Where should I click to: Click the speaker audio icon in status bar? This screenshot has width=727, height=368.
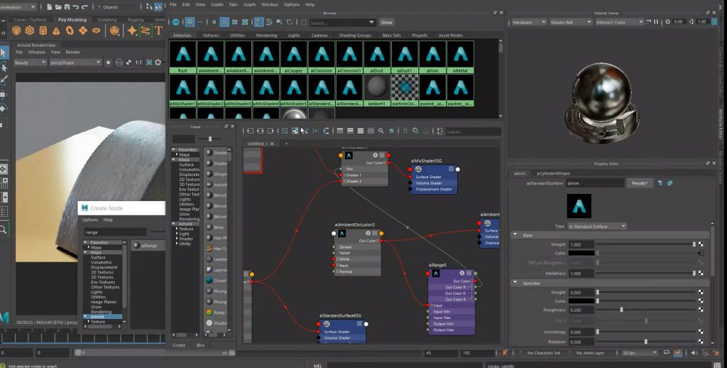(694, 352)
